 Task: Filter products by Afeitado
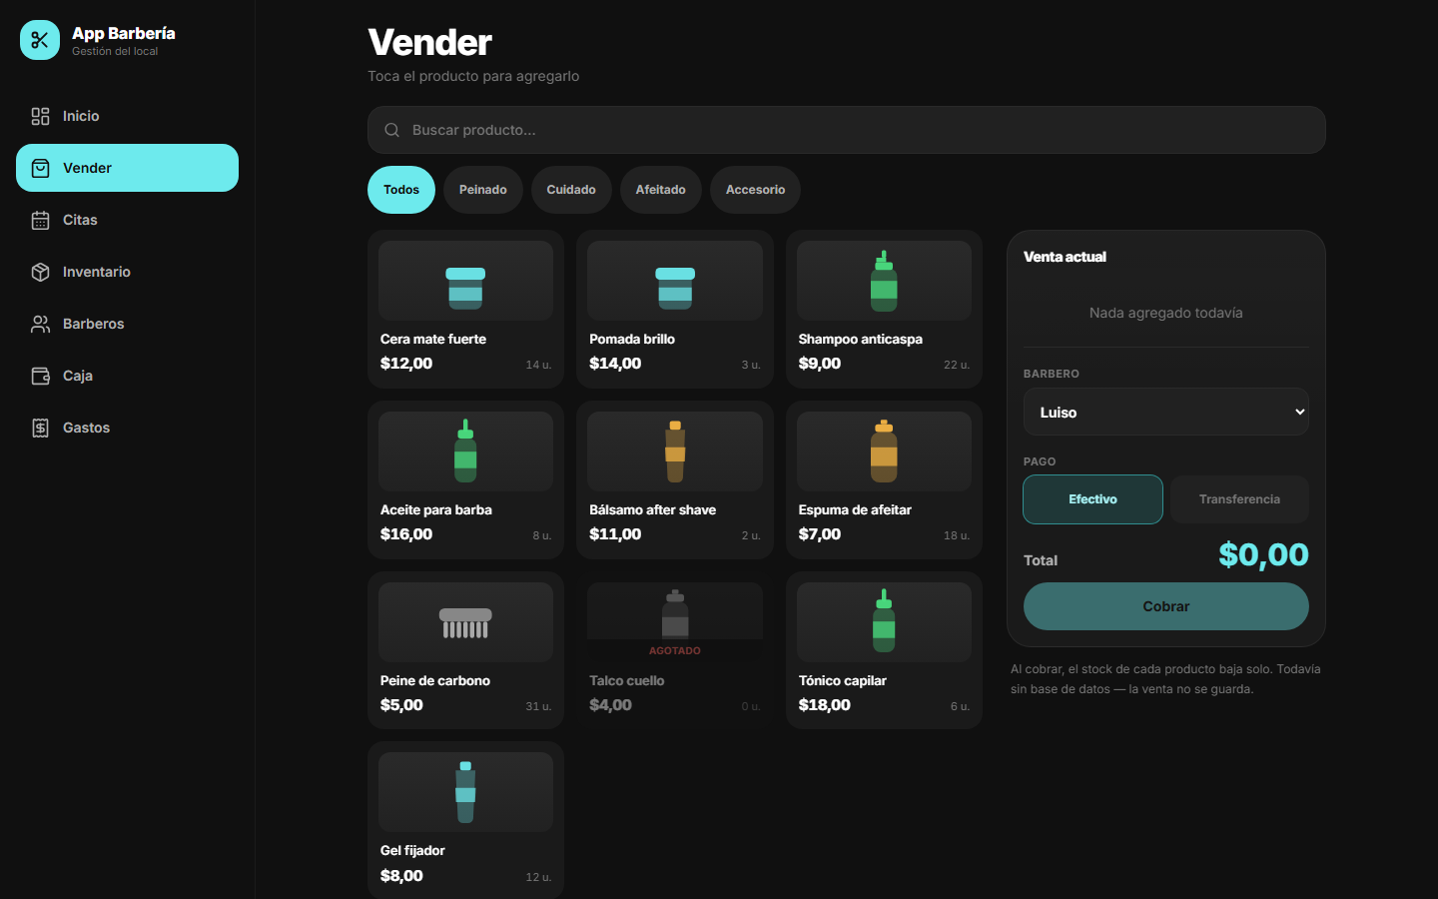(x=661, y=190)
